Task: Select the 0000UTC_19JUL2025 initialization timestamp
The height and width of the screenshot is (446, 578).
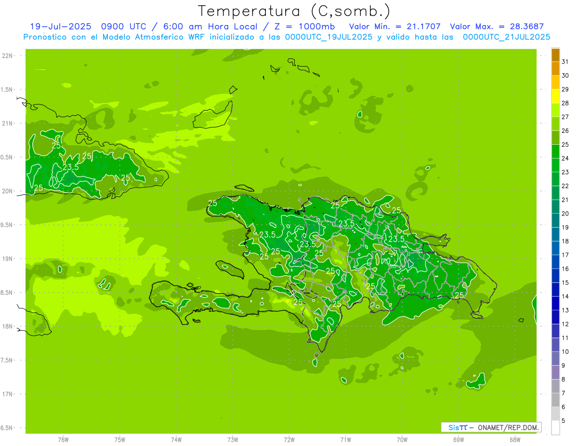Action: tap(329, 37)
